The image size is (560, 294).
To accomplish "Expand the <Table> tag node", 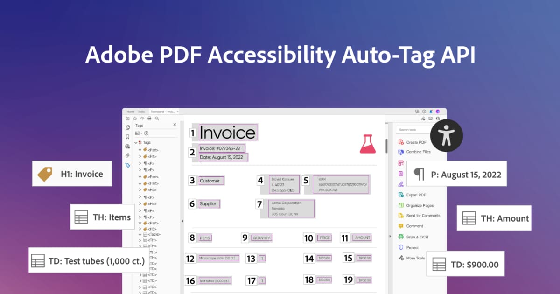I will pos(140,234).
